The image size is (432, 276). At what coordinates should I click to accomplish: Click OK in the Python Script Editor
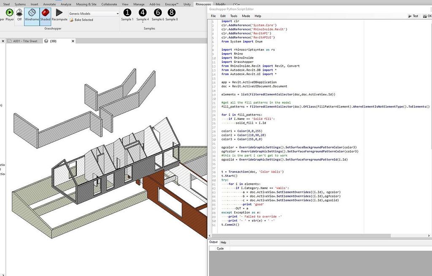pos(427,16)
